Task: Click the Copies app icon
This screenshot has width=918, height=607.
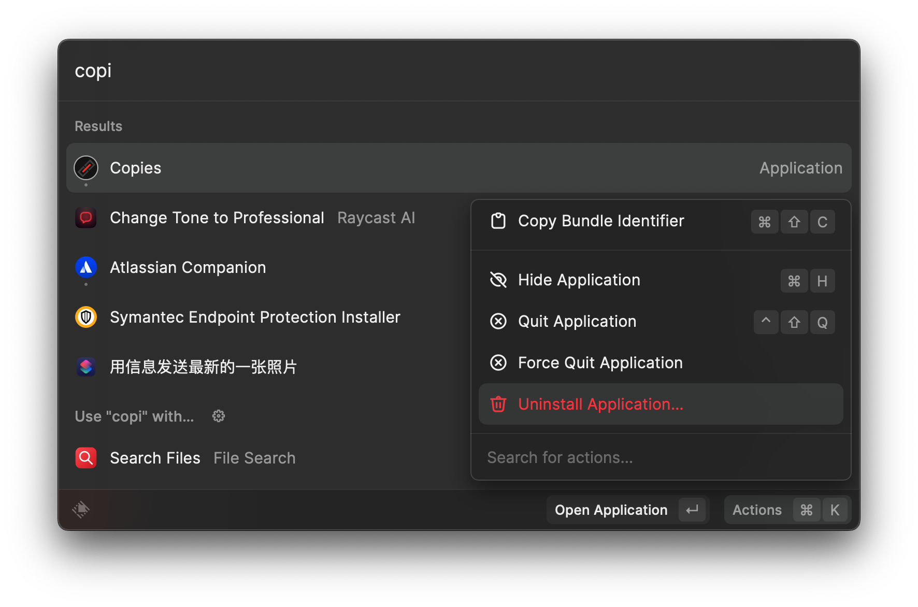Action: (x=86, y=168)
